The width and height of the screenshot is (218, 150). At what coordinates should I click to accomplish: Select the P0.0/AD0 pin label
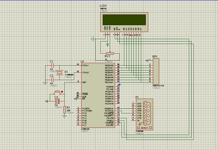point(109,65)
